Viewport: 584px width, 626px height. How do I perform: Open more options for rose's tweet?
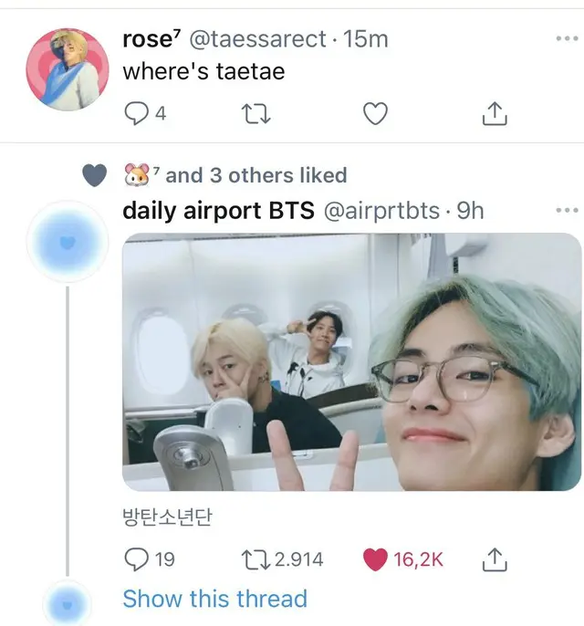coord(567,38)
